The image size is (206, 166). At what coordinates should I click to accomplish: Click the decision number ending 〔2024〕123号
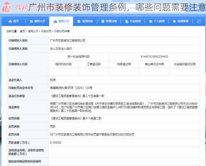pyautogui.click(x=71, y=88)
